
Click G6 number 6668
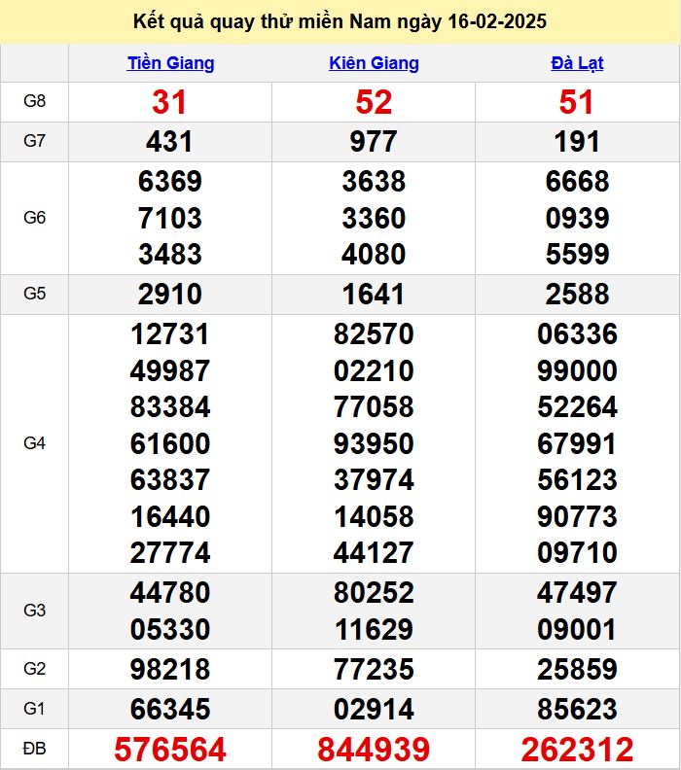coord(577,181)
